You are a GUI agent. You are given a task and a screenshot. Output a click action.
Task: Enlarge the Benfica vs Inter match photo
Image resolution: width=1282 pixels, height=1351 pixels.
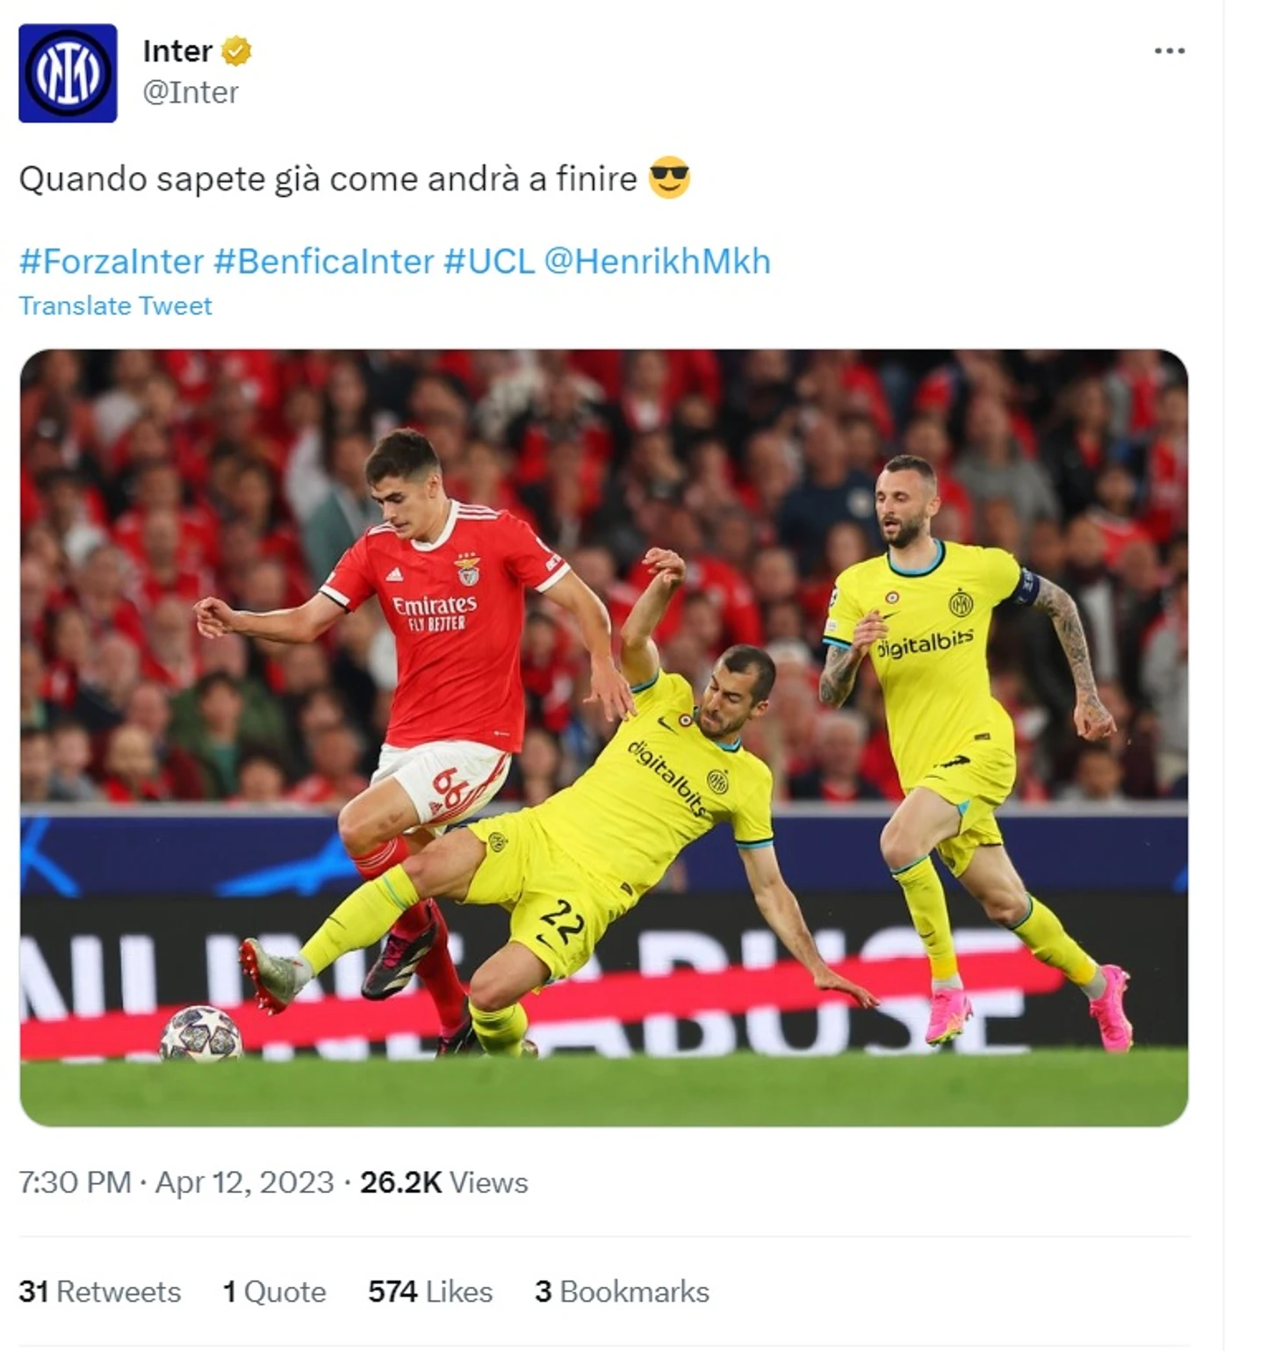[x=603, y=737]
